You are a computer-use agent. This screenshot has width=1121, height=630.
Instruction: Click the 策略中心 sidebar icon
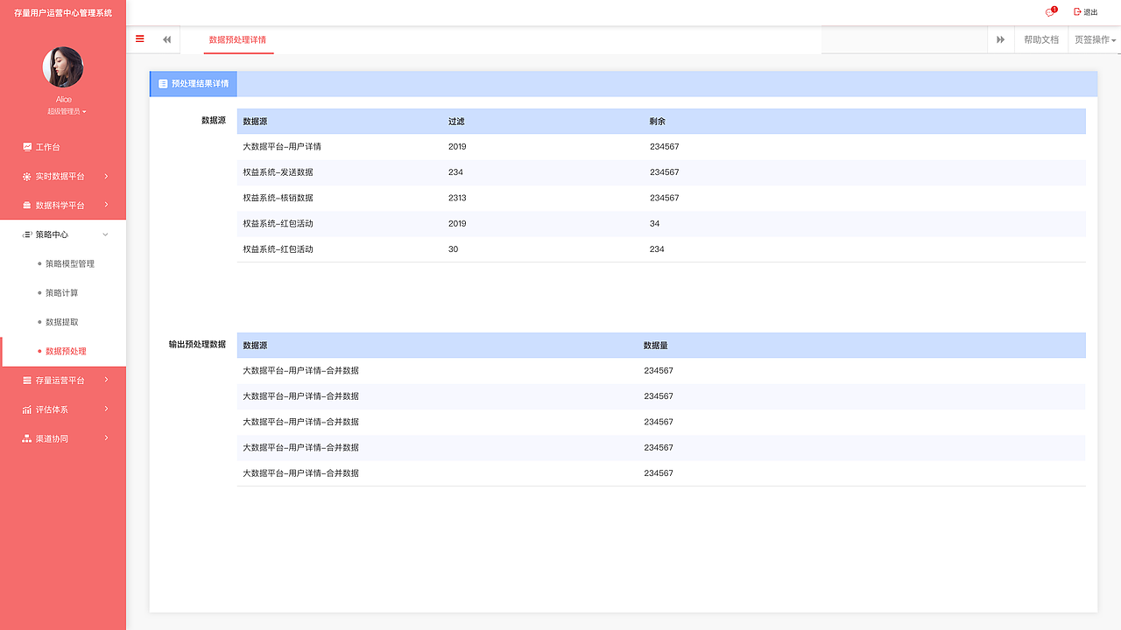27,234
